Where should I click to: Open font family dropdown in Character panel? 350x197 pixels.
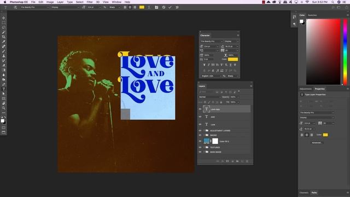tap(211, 42)
